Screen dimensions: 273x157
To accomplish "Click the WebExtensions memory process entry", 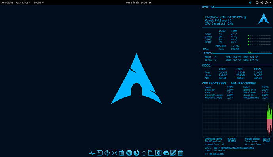I will pyautogui.click(x=251, y=97).
